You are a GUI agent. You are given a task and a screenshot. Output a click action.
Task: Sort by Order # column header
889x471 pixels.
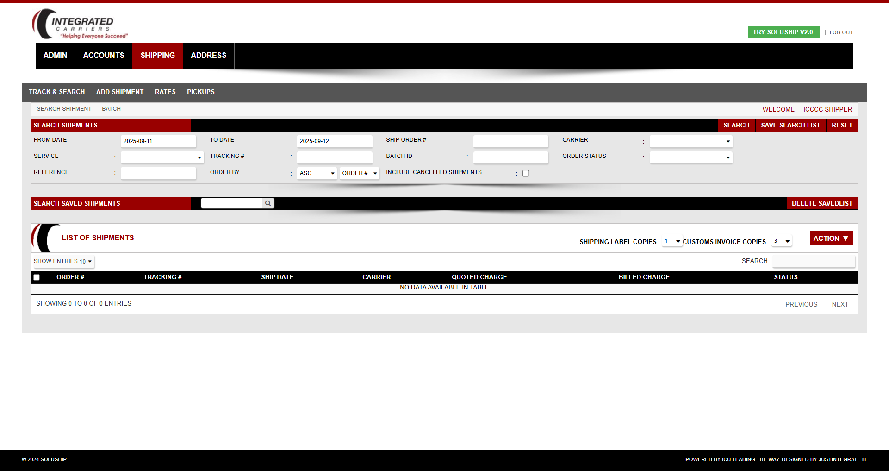[70, 277]
